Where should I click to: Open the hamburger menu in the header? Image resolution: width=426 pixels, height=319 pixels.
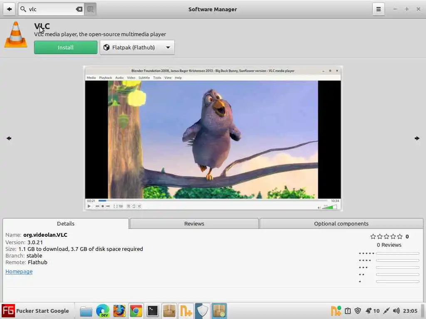[378, 9]
